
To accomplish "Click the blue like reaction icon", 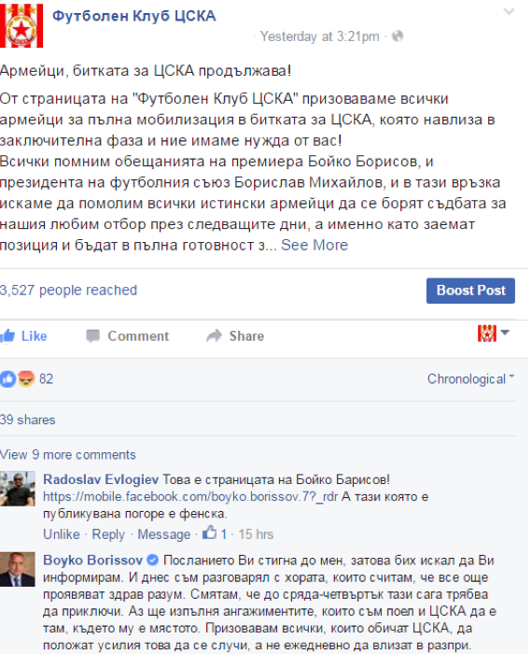I will tap(7, 379).
